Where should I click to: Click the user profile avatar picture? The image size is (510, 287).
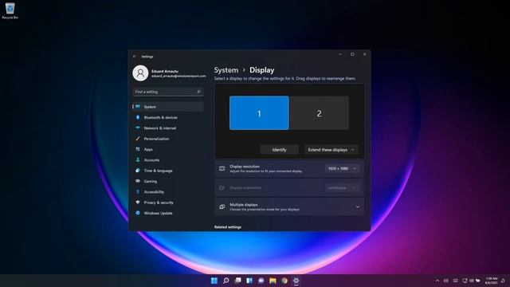140,73
